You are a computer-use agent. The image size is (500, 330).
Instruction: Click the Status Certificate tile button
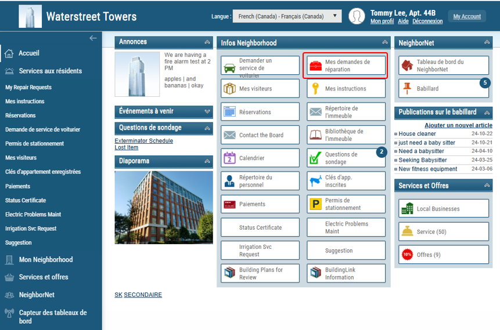click(260, 227)
